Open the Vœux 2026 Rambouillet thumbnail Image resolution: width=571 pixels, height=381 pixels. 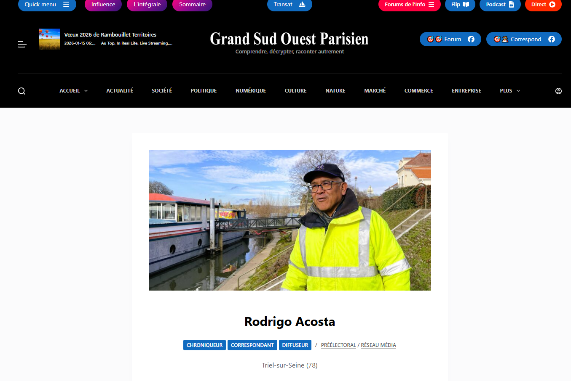pyautogui.click(x=50, y=39)
